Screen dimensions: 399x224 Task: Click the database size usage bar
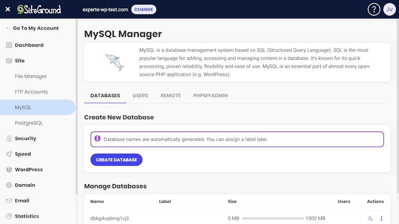tap(273, 219)
